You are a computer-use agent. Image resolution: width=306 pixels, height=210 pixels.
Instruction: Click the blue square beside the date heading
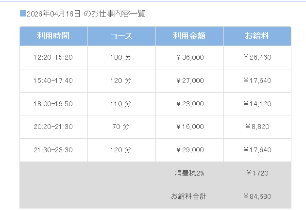(23, 14)
